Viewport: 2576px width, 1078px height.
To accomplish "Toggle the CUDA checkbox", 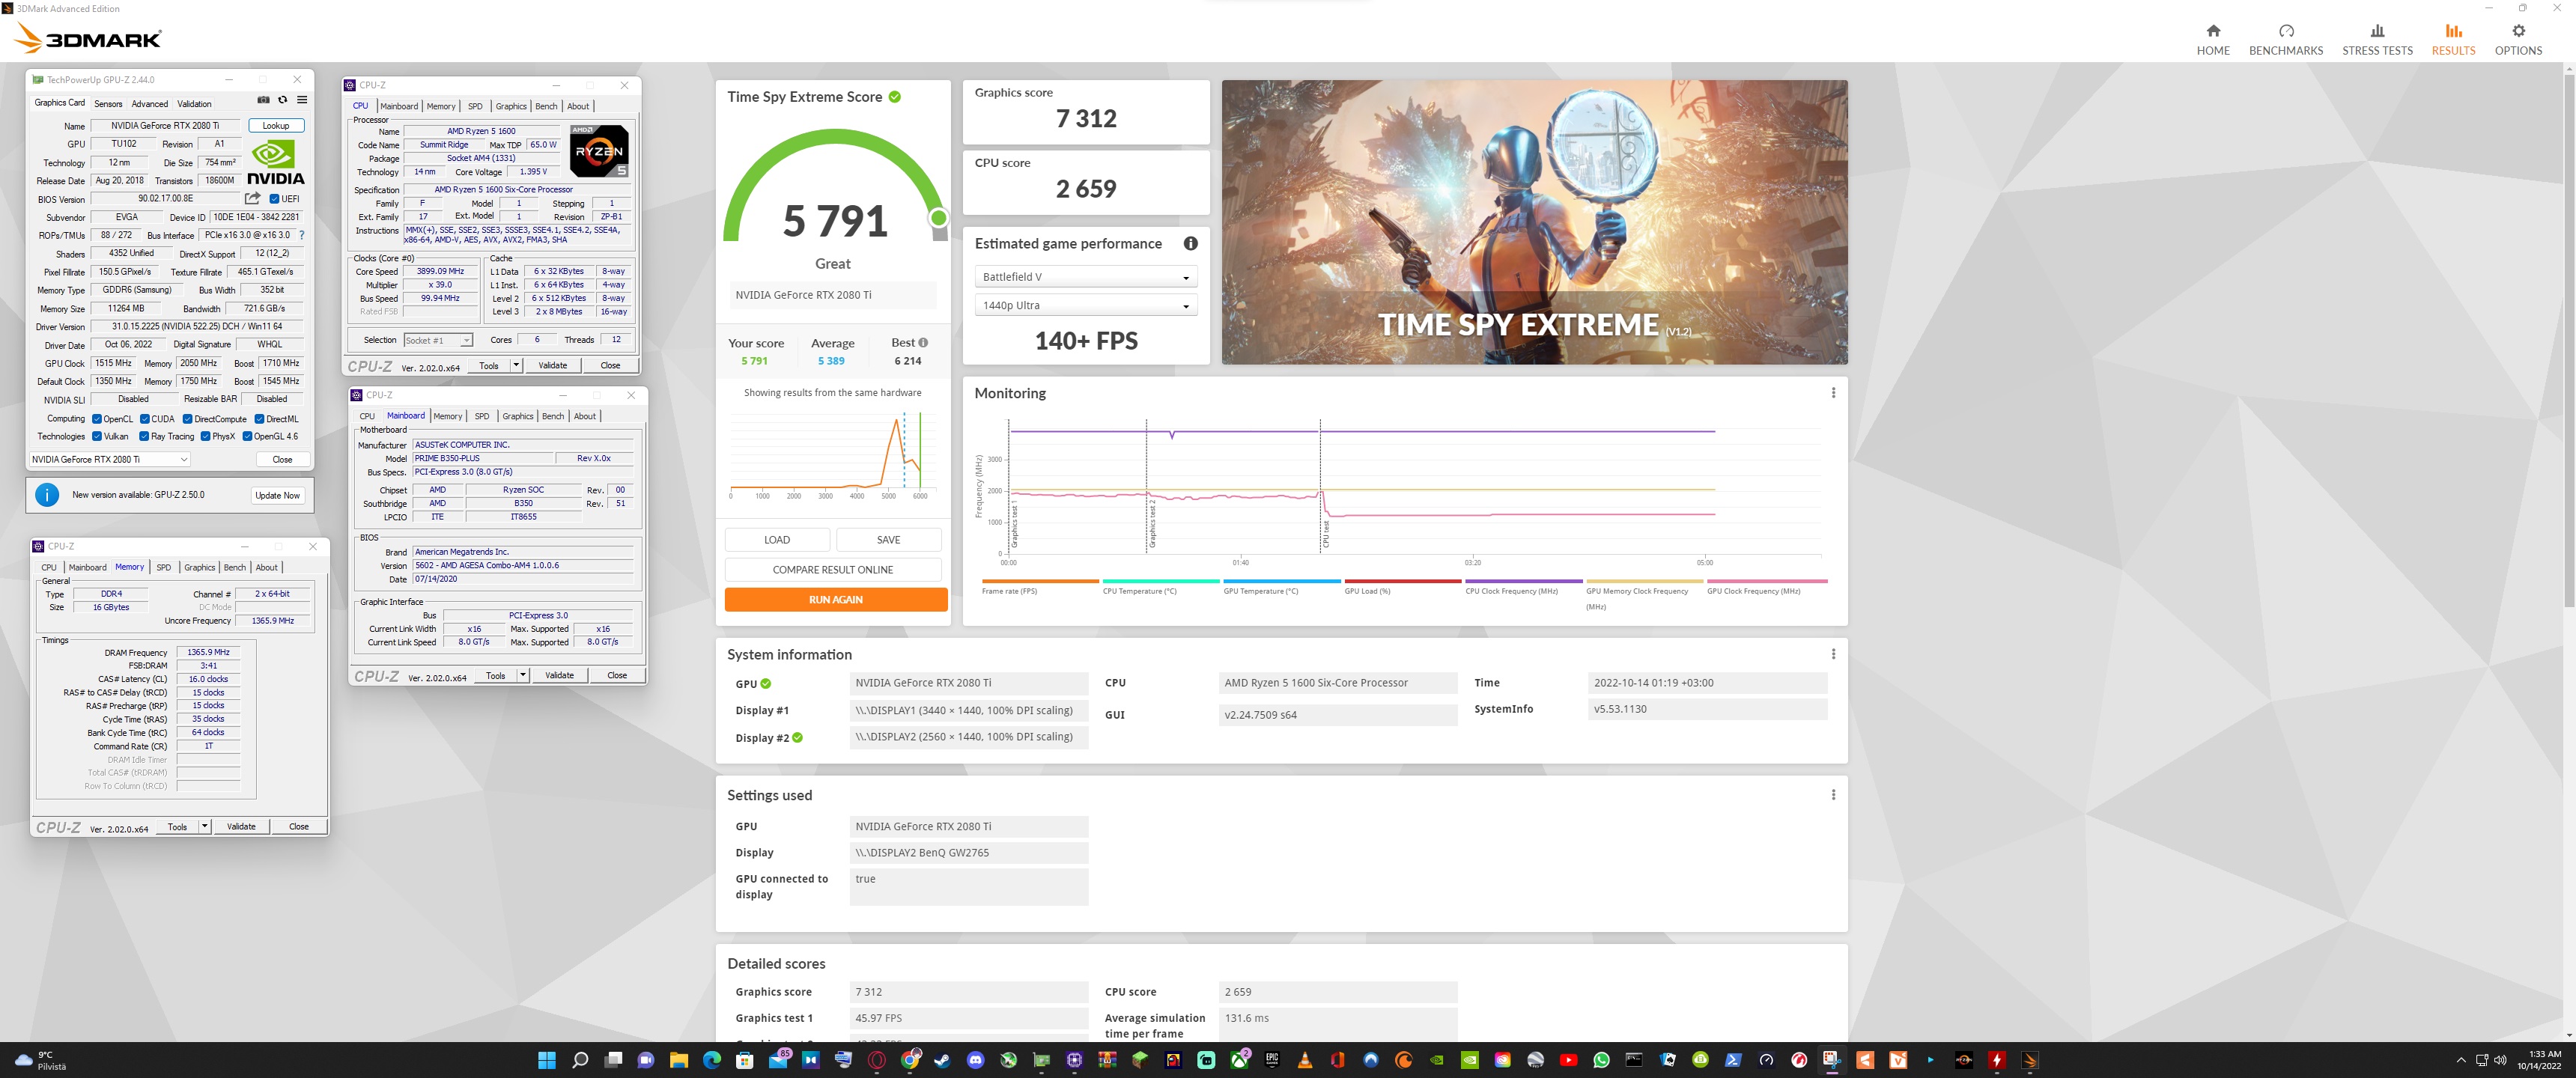I will pyautogui.click(x=145, y=419).
